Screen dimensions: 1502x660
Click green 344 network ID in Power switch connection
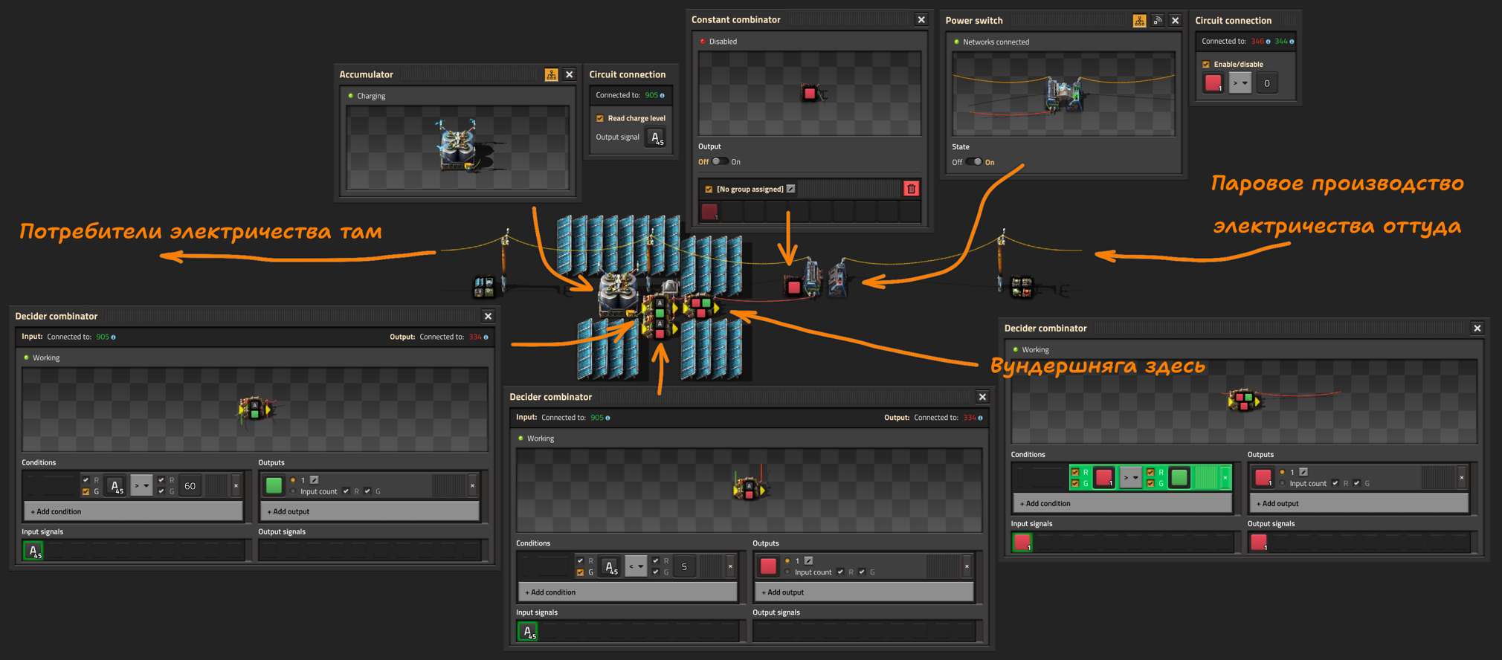[x=1281, y=42]
